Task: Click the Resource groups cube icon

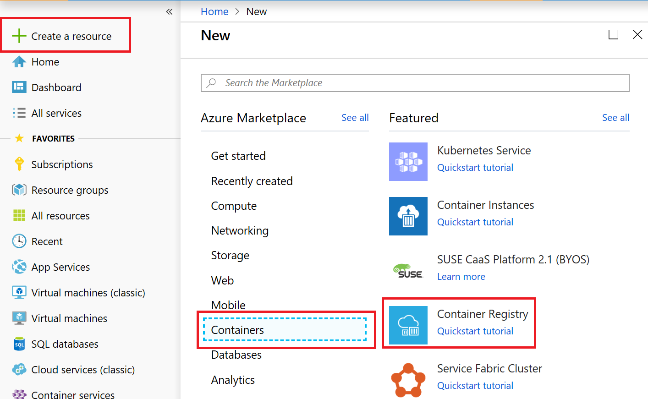Action: (19, 190)
